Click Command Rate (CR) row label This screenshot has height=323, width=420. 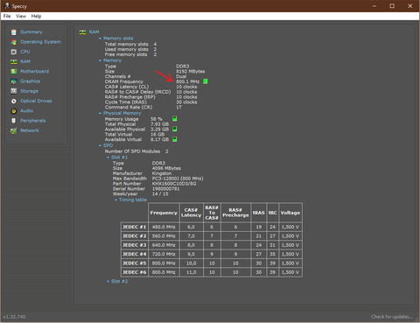tap(129, 107)
